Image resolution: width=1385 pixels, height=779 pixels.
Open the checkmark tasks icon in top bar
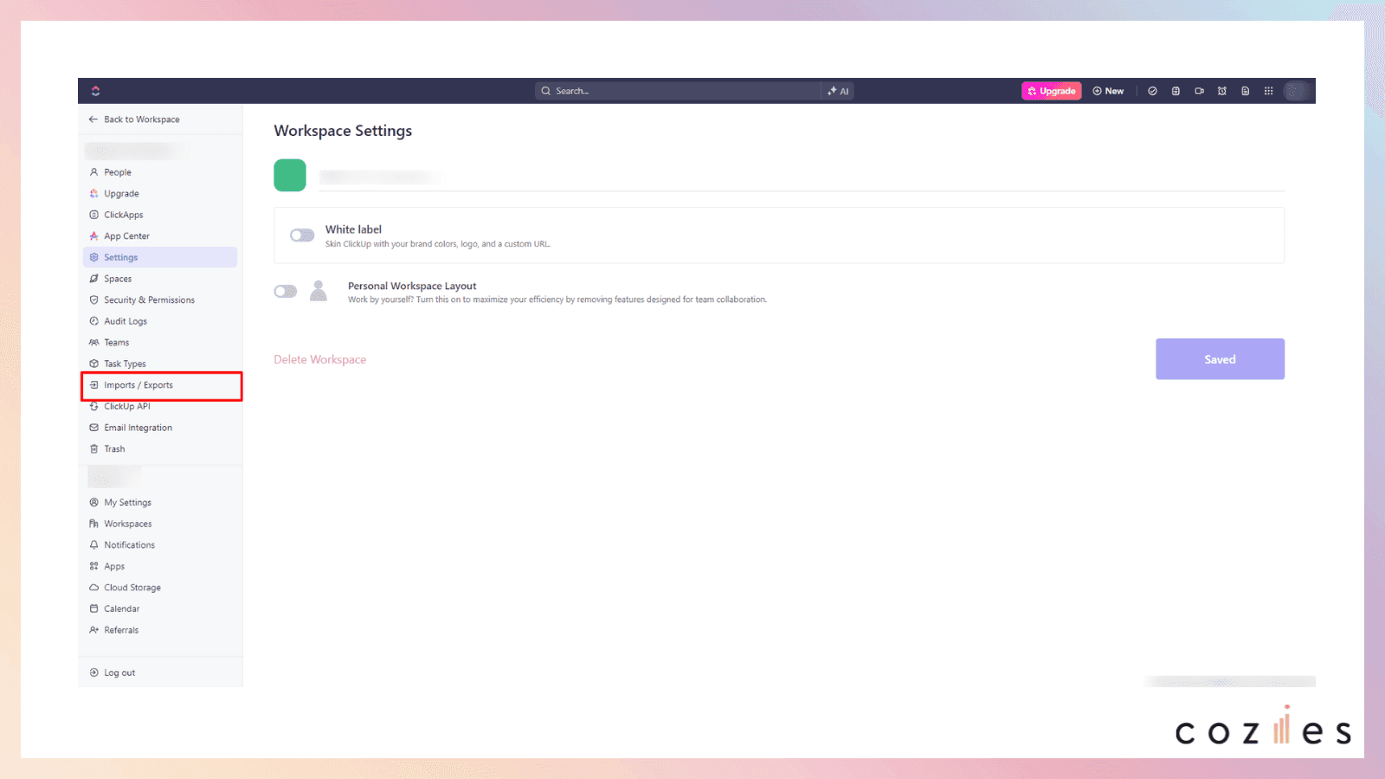(x=1152, y=91)
